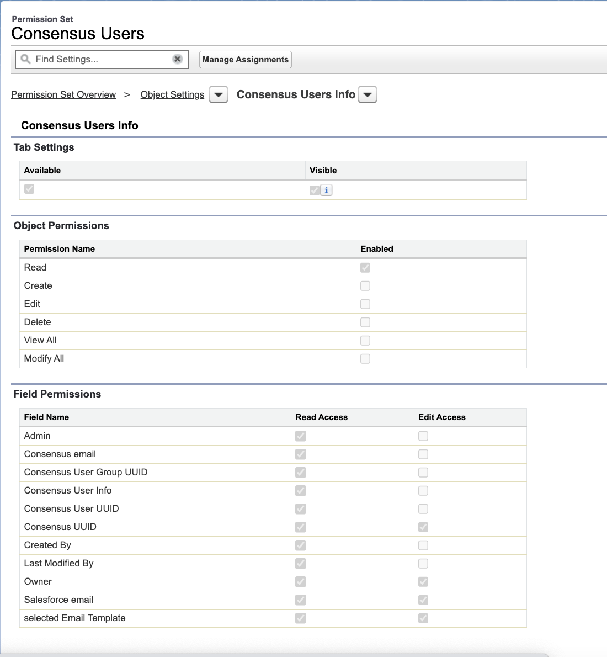Toggle Read Access for Consensus User Group UUID
The width and height of the screenshot is (607, 657).
[x=301, y=473]
